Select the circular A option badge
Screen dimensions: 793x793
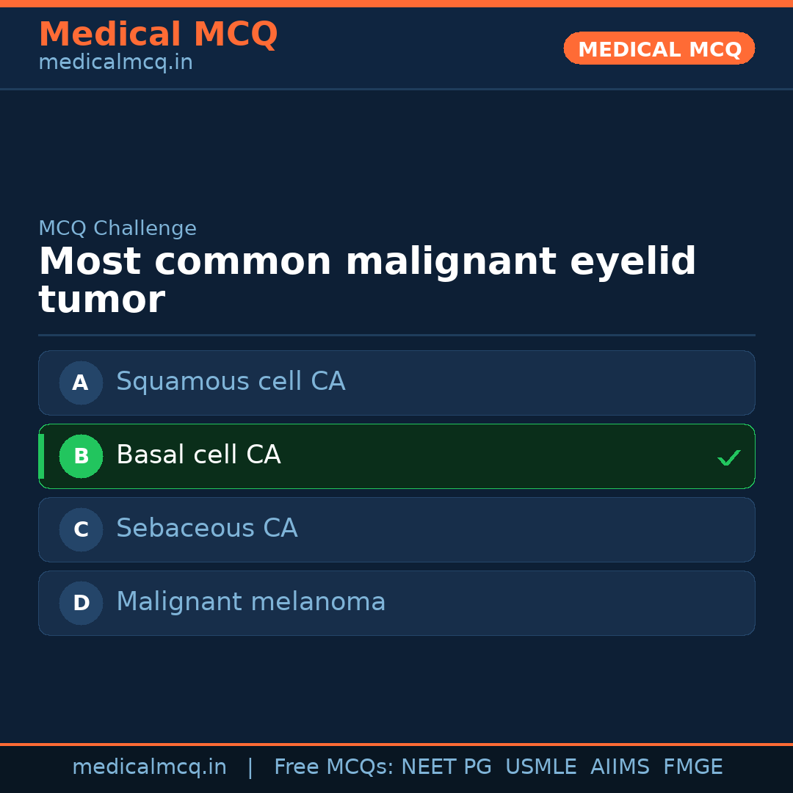tap(81, 383)
